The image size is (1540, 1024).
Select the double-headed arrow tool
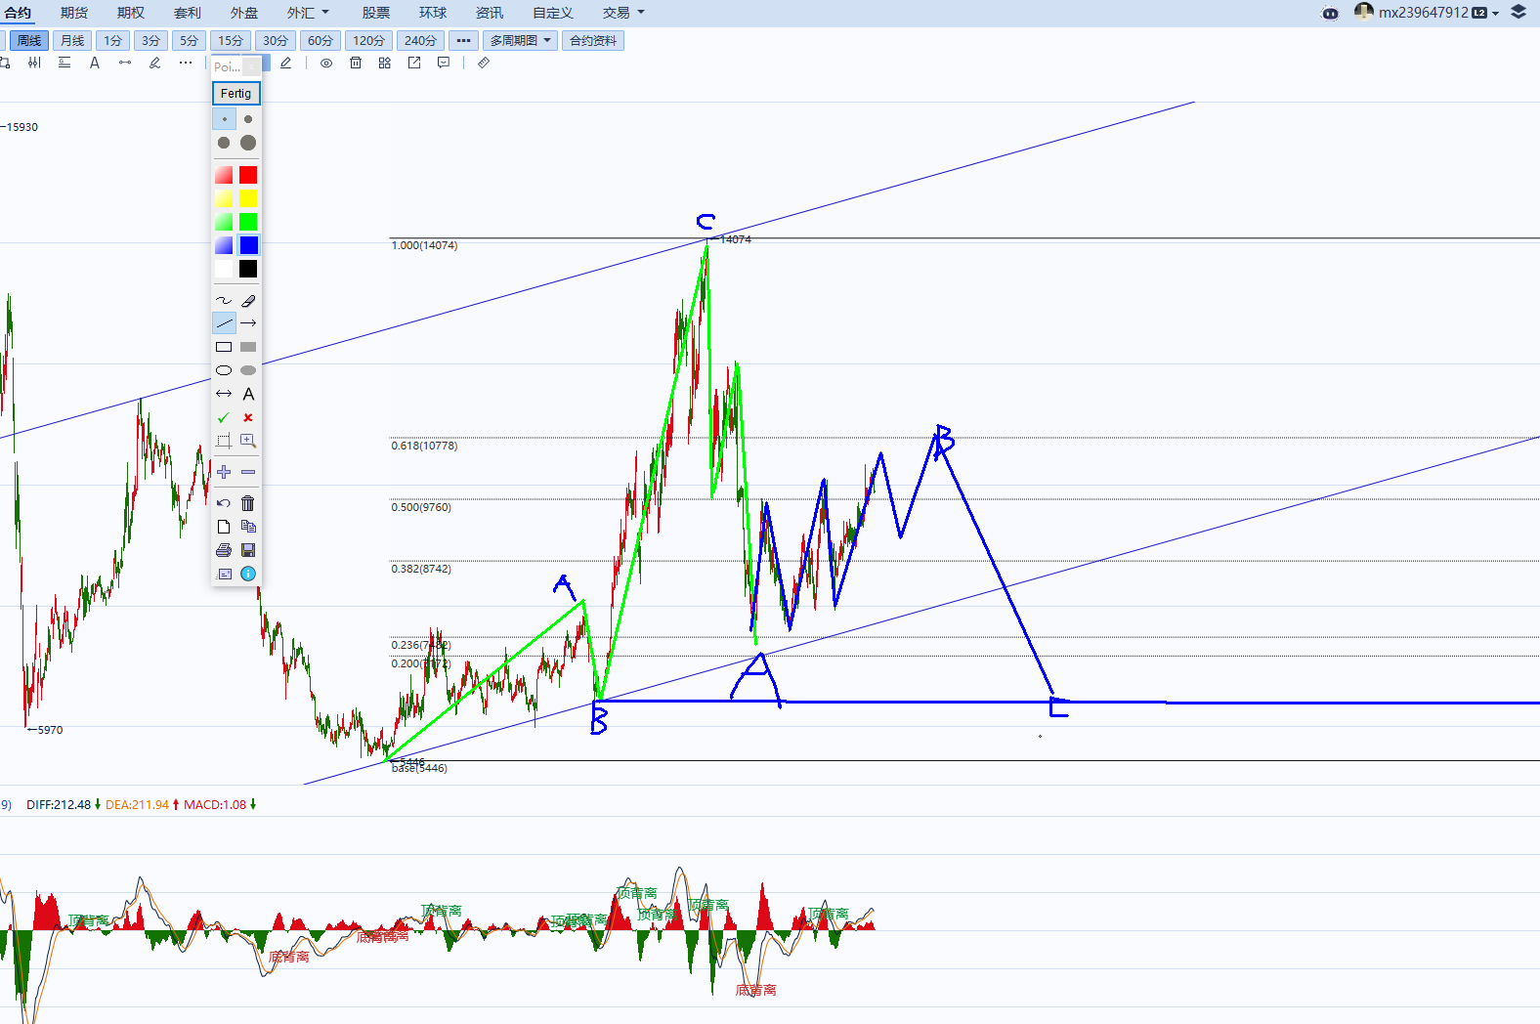coord(224,394)
